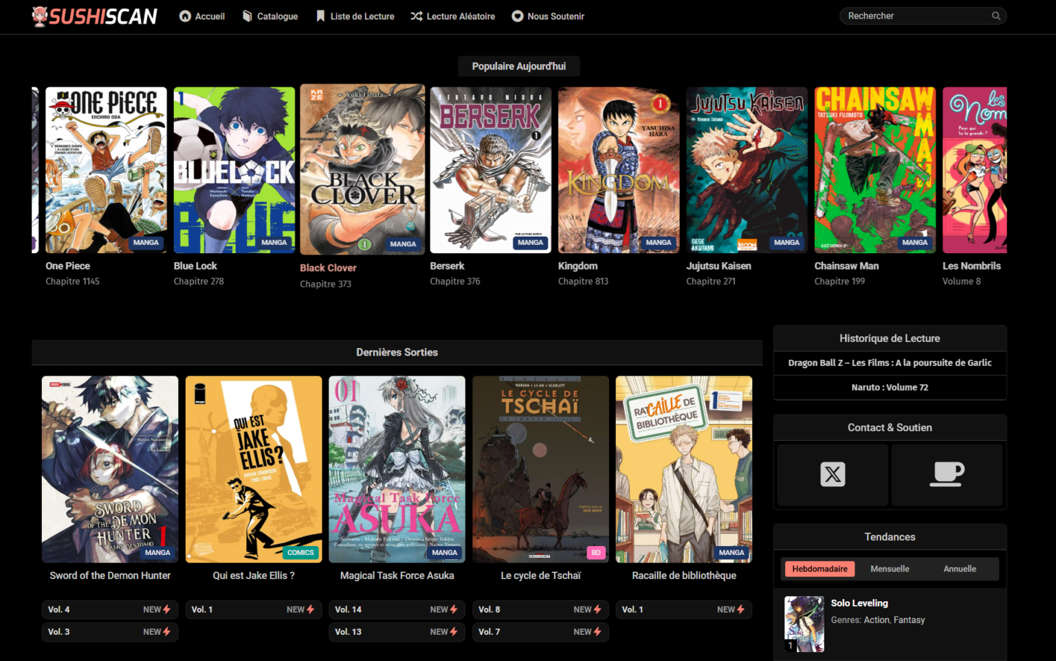Click the Lecture Aléatoire shuffle icon
The image size is (1056, 661).
click(416, 16)
